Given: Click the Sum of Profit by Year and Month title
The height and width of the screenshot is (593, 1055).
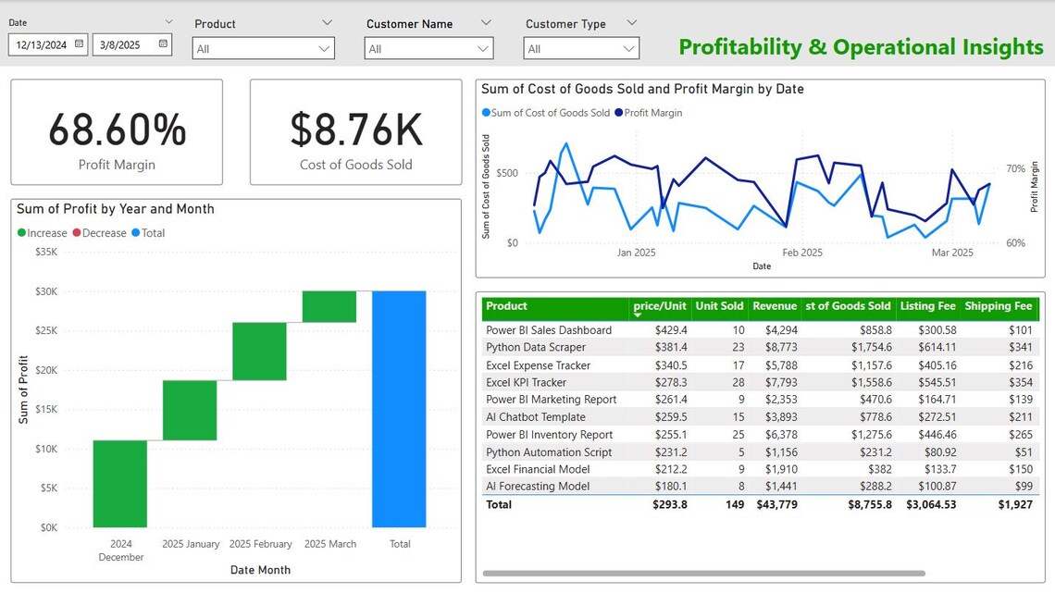Looking at the screenshot, I should coord(116,209).
